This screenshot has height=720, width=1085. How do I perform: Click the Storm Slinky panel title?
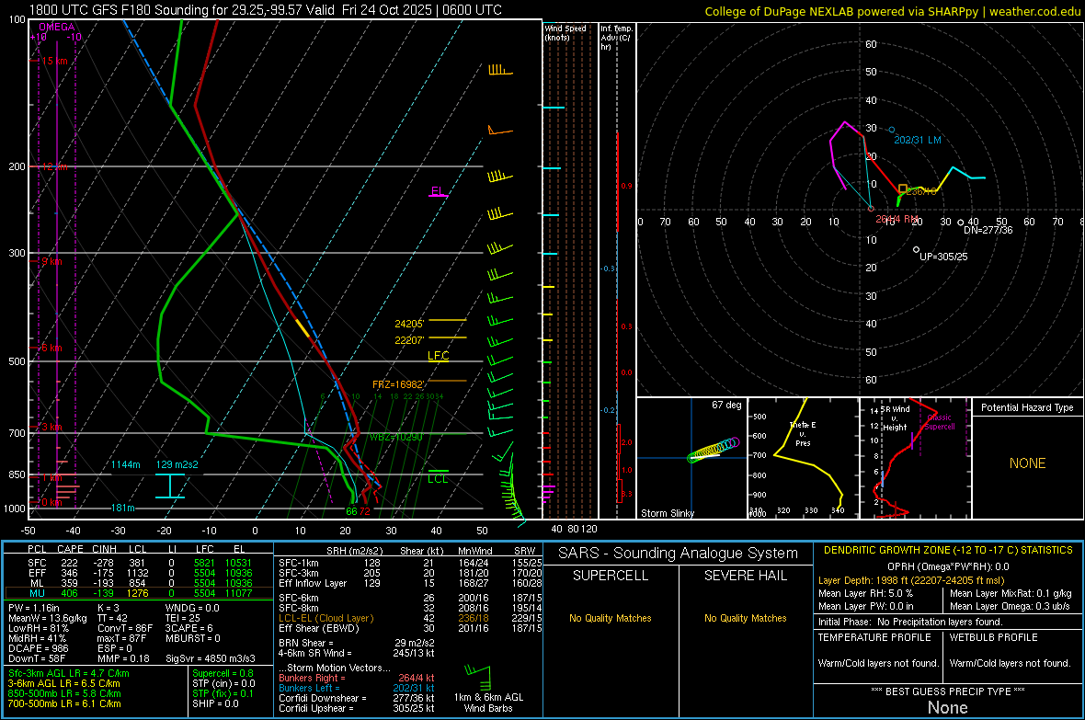pyautogui.click(x=667, y=513)
